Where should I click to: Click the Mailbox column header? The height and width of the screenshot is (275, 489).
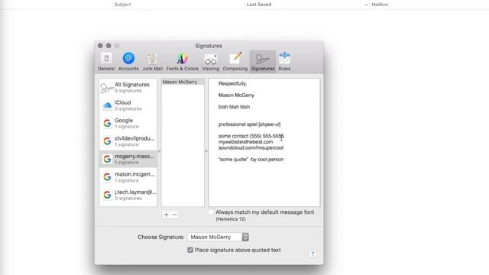380,5
